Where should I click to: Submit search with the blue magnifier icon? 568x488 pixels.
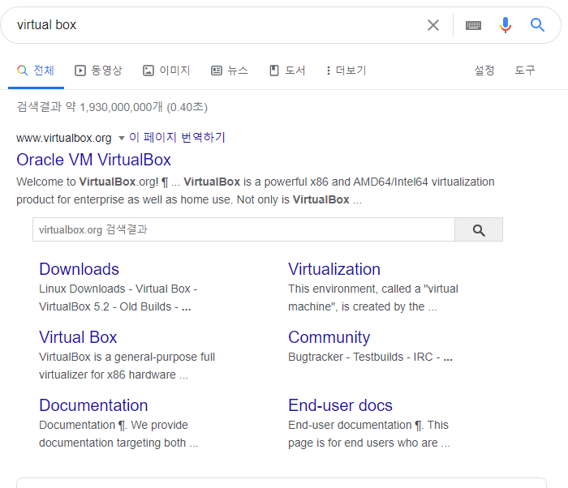click(537, 25)
